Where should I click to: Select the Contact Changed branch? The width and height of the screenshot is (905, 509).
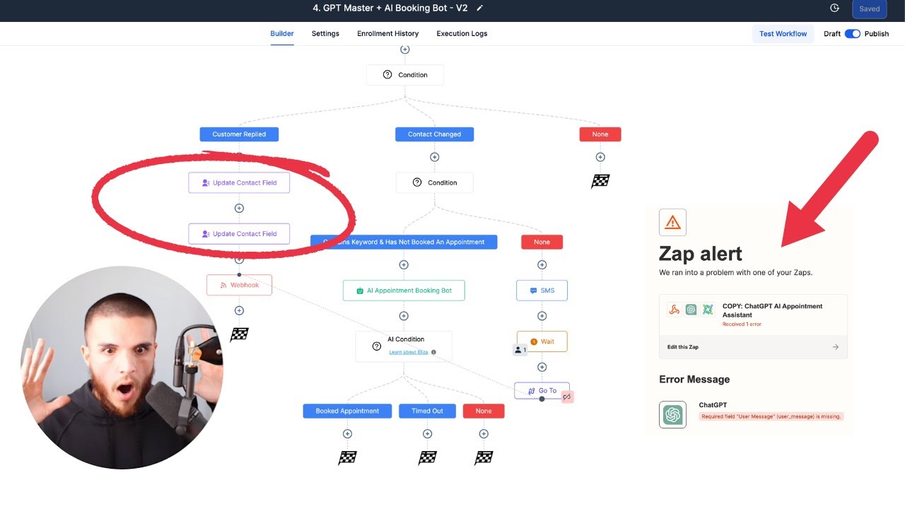tap(434, 134)
